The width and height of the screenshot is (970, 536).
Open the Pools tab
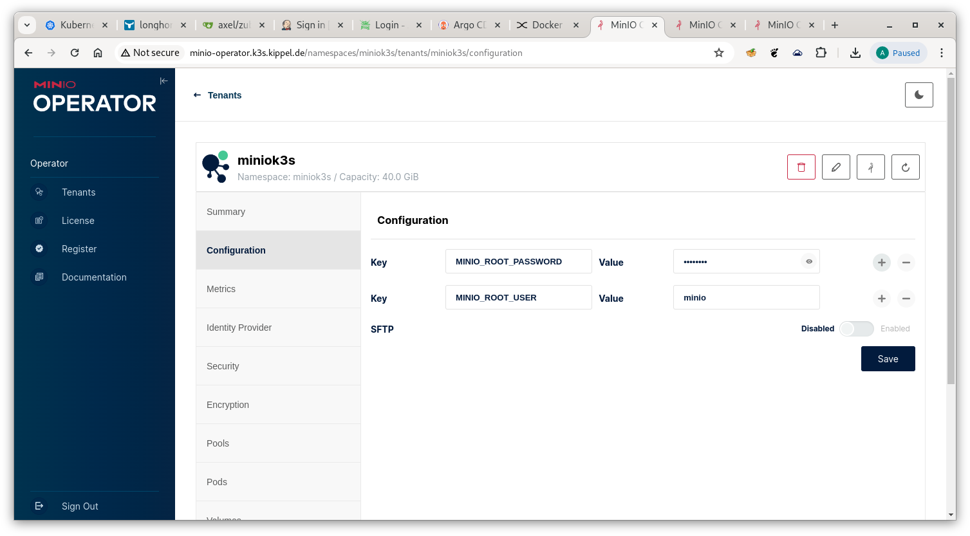pyautogui.click(x=278, y=443)
